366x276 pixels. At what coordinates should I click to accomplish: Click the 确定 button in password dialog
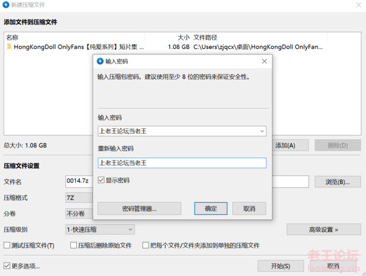point(211,209)
